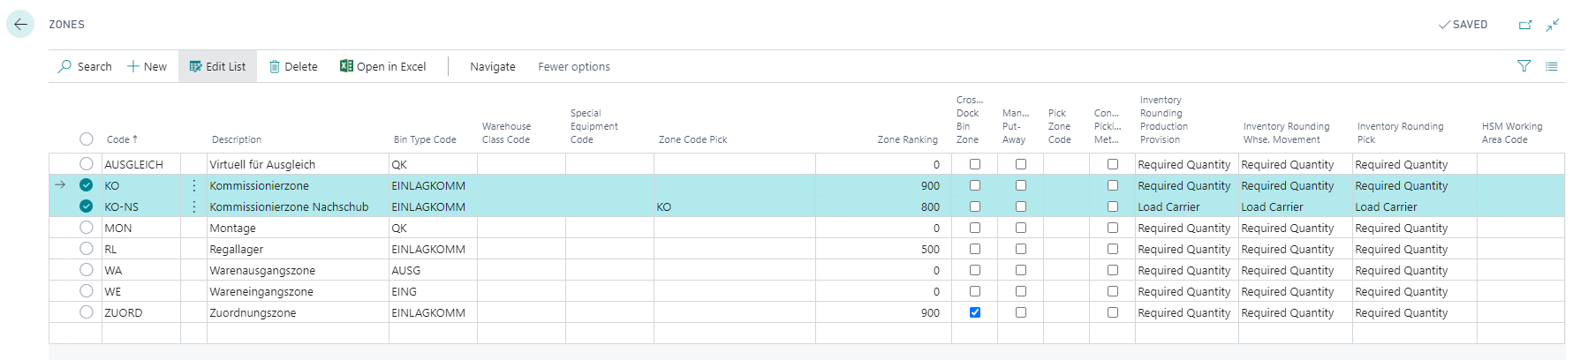Screen dimensions: 1588x360
Task: Open the Zones page in a new window
Action: [x=1525, y=25]
